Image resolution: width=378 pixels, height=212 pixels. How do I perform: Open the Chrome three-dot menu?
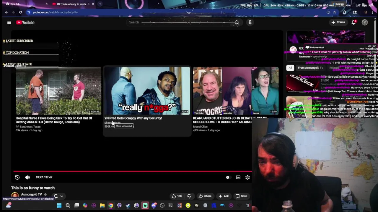click(372, 12)
